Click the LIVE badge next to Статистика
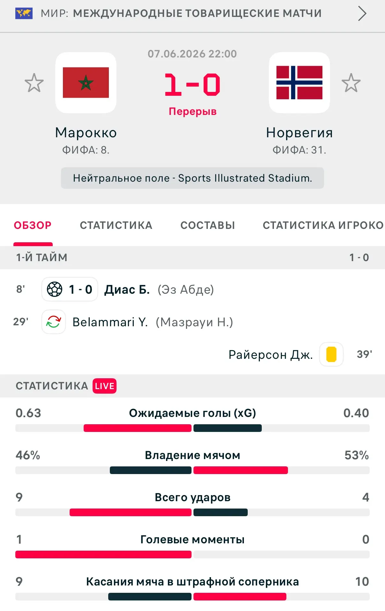Image resolution: width=385 pixels, height=611 pixels. coord(105,386)
